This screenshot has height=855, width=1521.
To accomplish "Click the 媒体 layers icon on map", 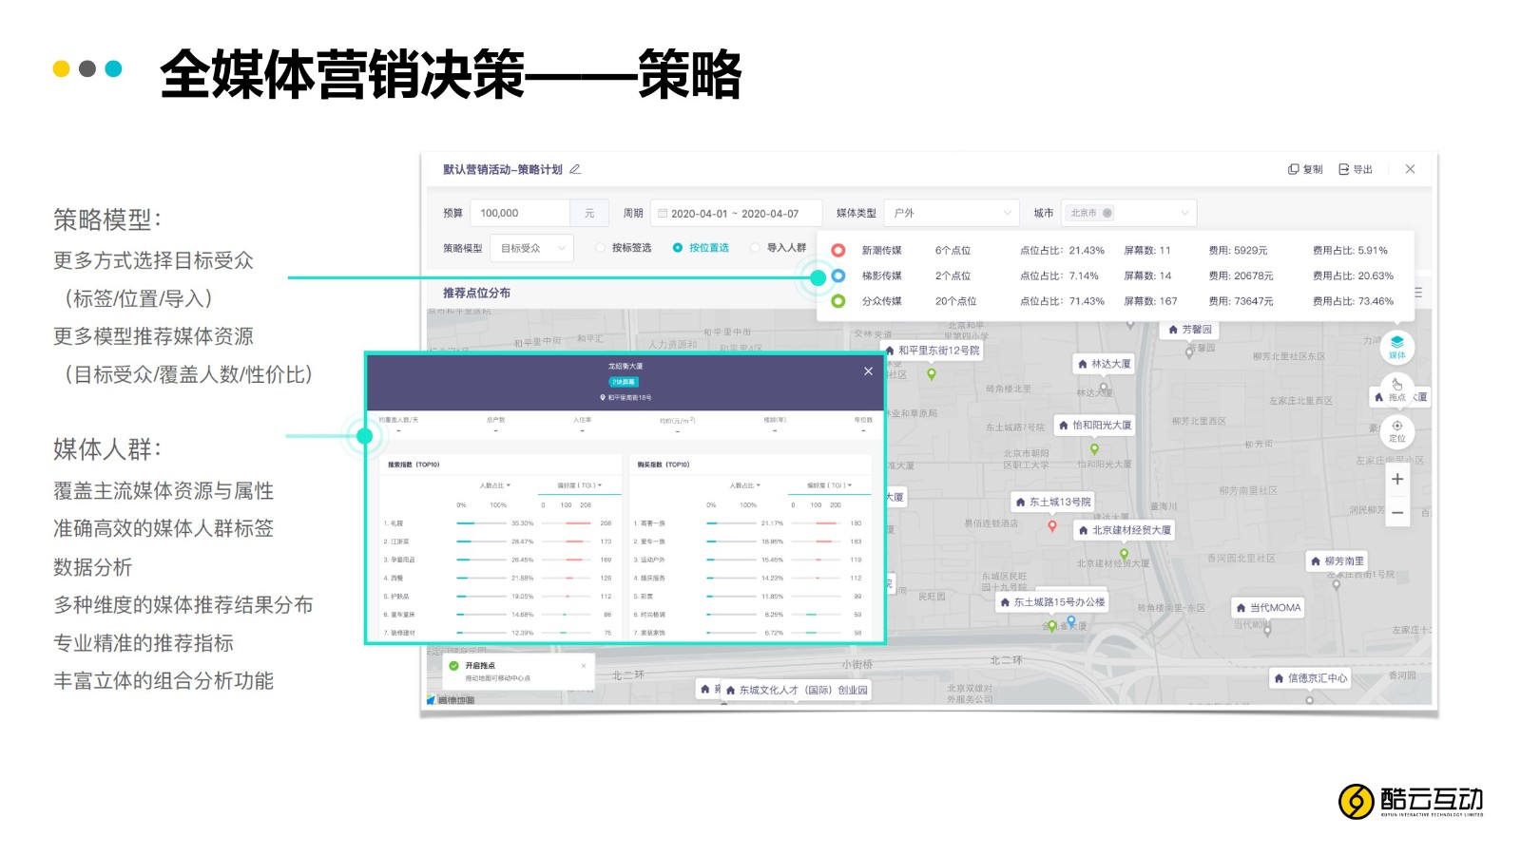I will tap(1396, 346).
